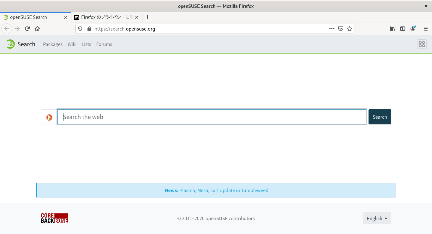432x234 pixels.
Task: Open tracking protection shield icon
Action: (80, 29)
